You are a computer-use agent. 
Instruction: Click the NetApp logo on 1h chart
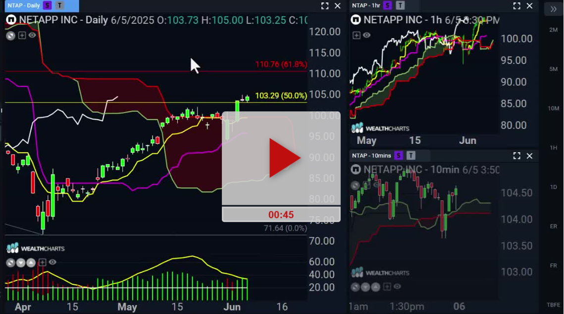(x=356, y=19)
